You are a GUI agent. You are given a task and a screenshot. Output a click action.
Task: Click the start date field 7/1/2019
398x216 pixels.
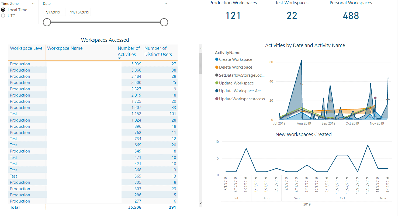(54, 12)
